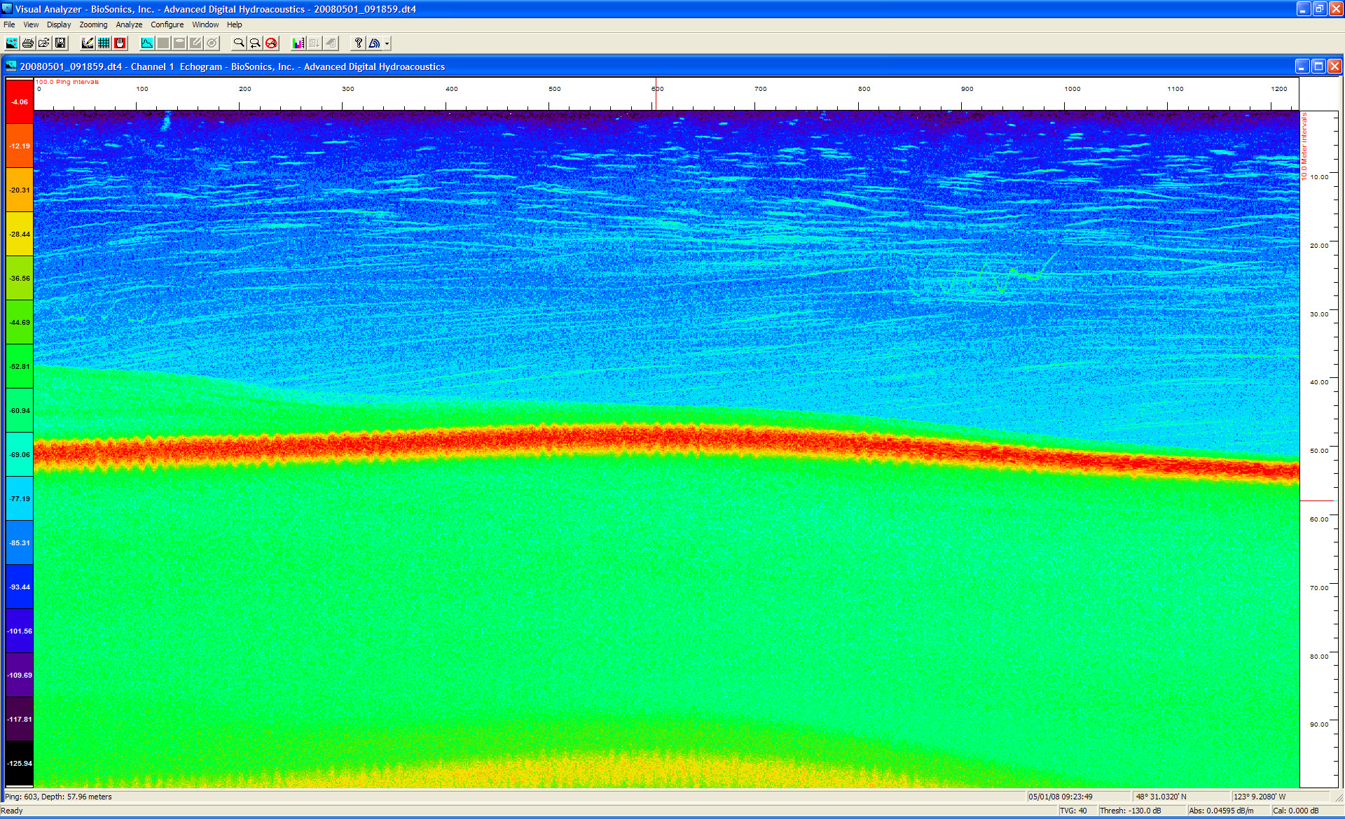
Task: Expand the Configure menu
Action: 167,24
